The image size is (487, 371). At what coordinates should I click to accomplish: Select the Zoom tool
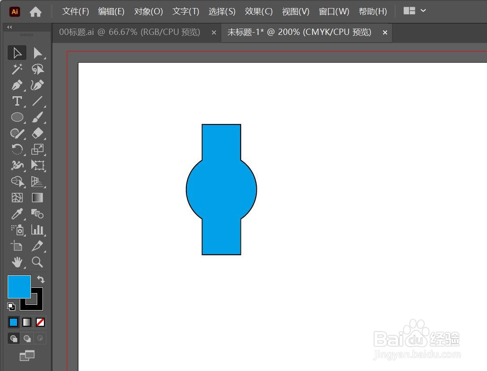click(x=38, y=262)
